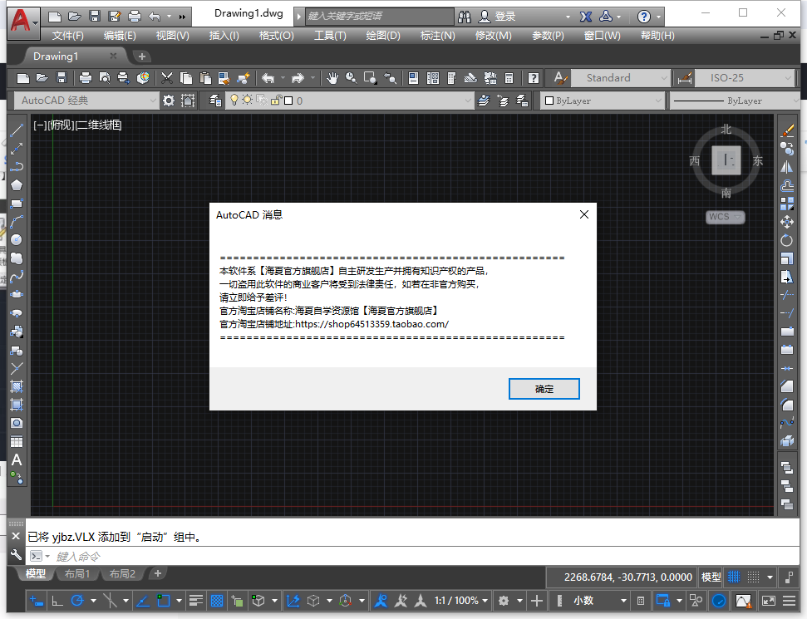The image size is (807, 619).
Task: Open the 修改(M) menu
Action: pyautogui.click(x=493, y=36)
